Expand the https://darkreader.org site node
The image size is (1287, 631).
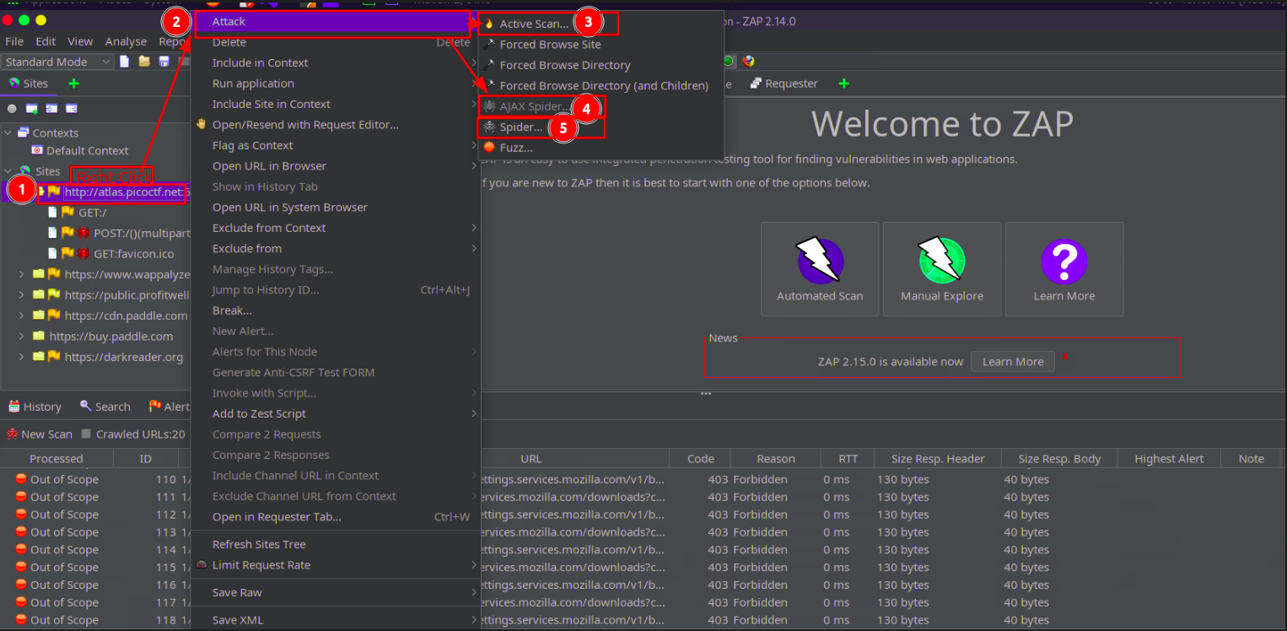21,357
